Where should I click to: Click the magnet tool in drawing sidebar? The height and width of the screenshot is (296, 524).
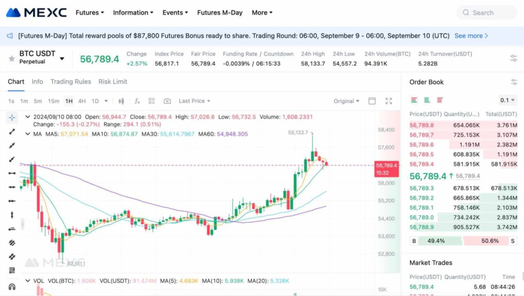coord(12,287)
